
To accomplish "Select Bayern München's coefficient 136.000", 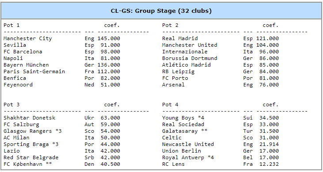I will (x=109, y=65).
